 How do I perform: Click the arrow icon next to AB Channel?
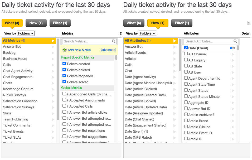(233, 54)
